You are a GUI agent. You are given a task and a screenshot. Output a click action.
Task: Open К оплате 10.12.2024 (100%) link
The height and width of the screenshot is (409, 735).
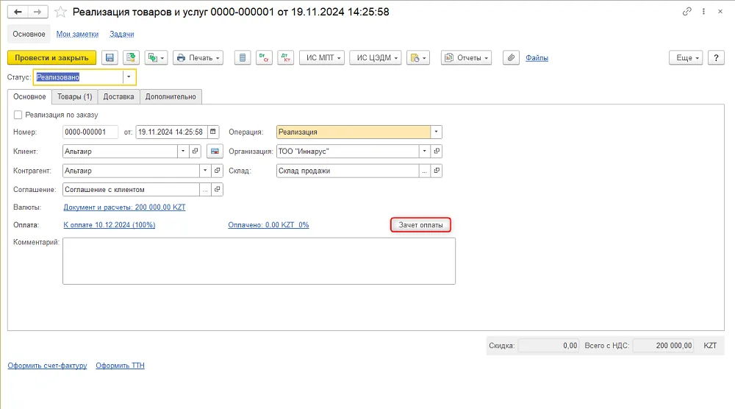110,225
